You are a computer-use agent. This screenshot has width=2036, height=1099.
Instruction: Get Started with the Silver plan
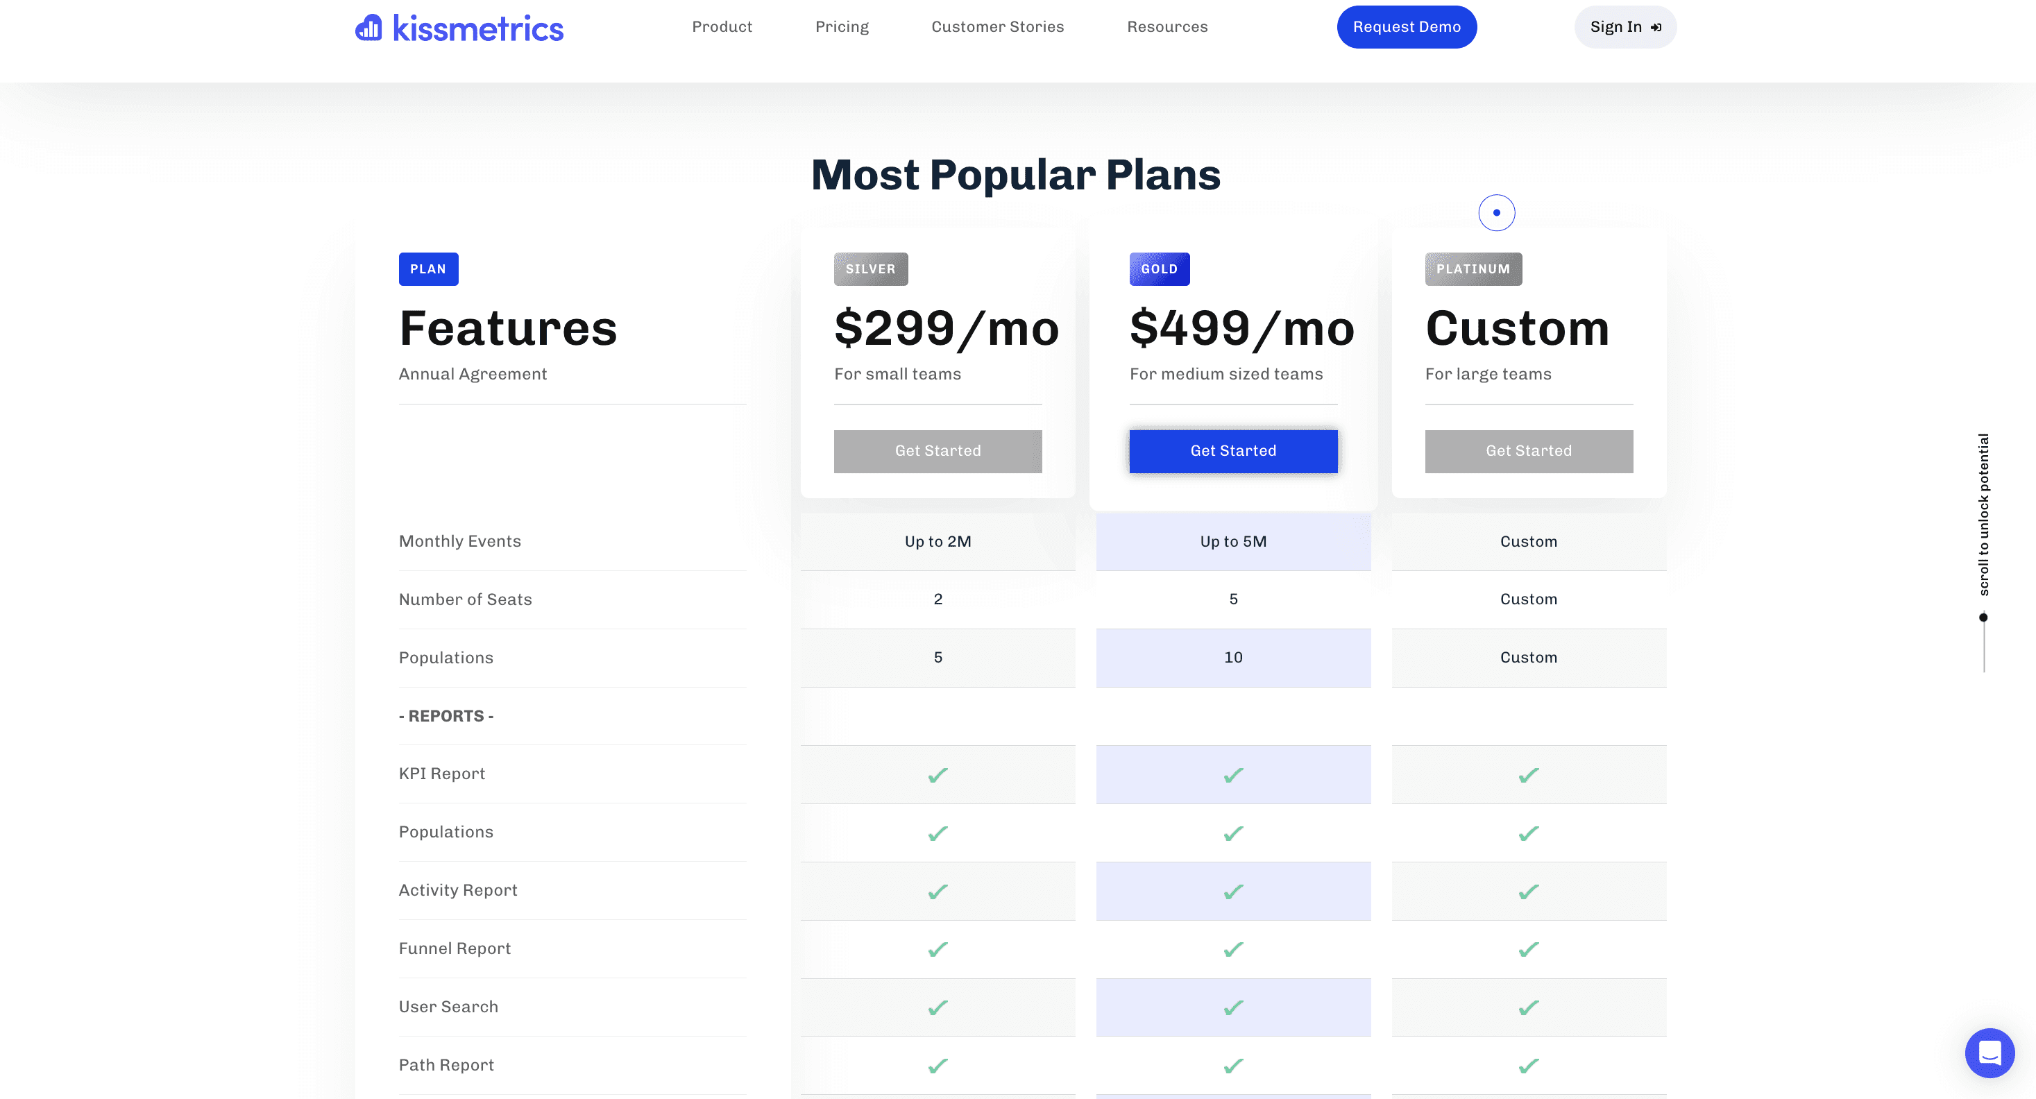click(x=938, y=451)
